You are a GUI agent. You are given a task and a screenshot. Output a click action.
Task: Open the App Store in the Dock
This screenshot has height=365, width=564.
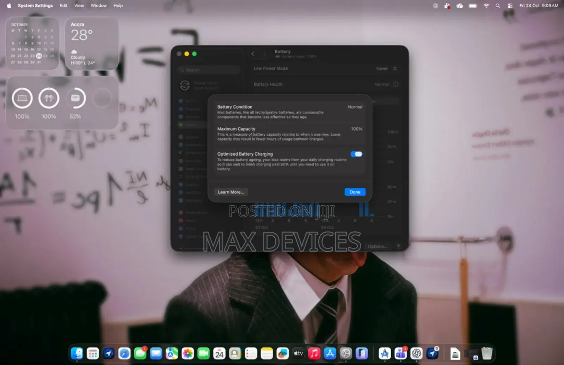330,353
